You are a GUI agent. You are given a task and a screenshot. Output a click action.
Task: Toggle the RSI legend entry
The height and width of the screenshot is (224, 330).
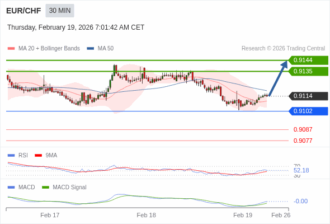pos(18,156)
